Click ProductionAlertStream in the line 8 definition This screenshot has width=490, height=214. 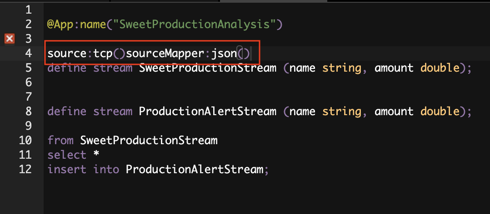pyautogui.click(x=207, y=111)
